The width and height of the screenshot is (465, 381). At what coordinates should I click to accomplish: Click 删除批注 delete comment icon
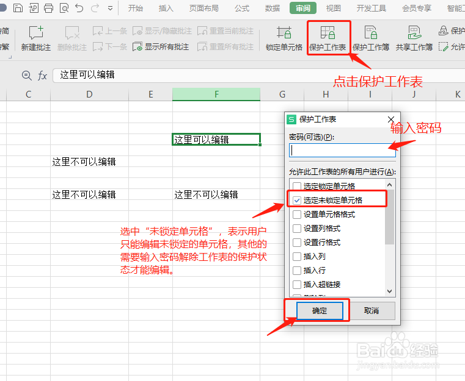(x=72, y=38)
